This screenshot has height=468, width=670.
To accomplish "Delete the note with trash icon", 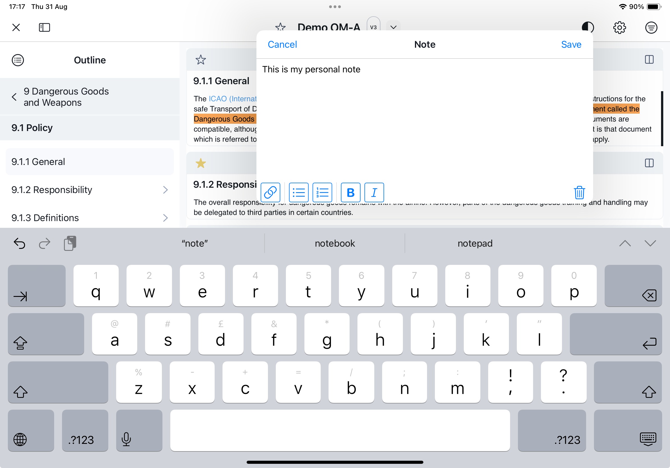I will click(579, 192).
